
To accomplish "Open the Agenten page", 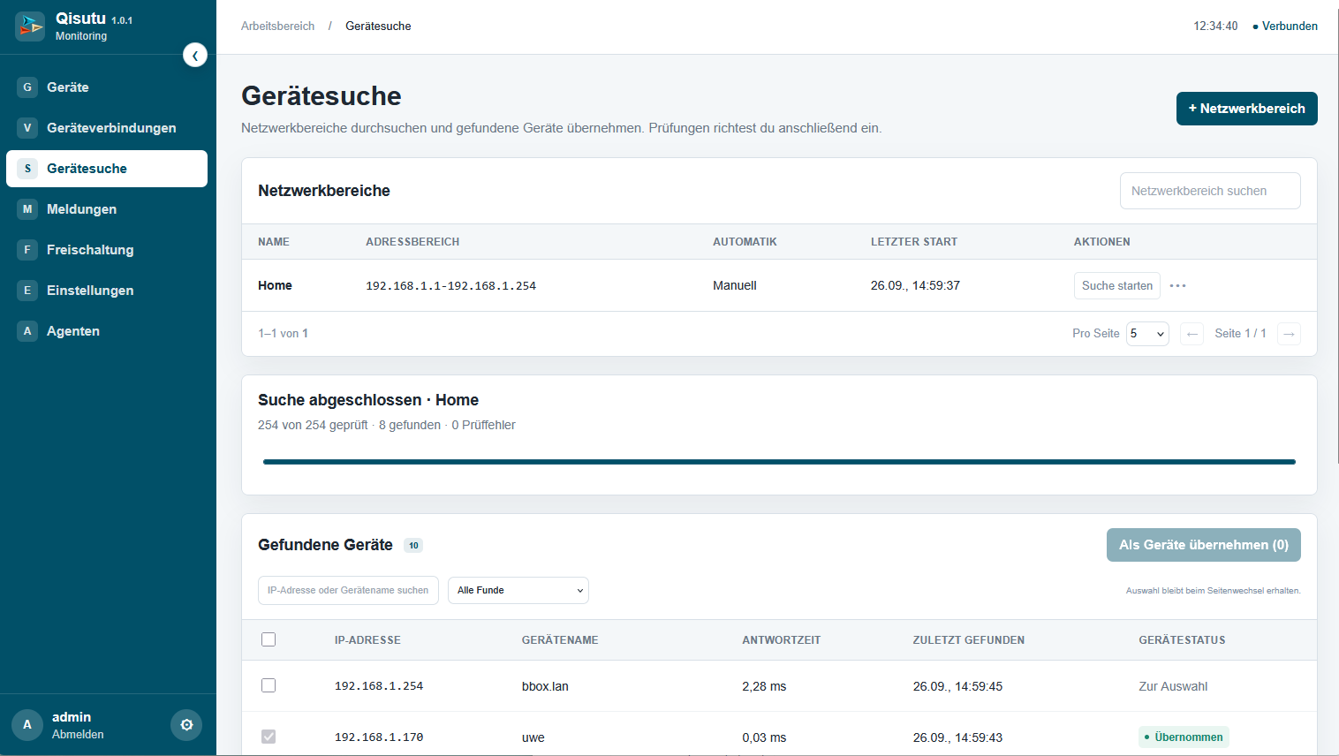I will pos(107,331).
